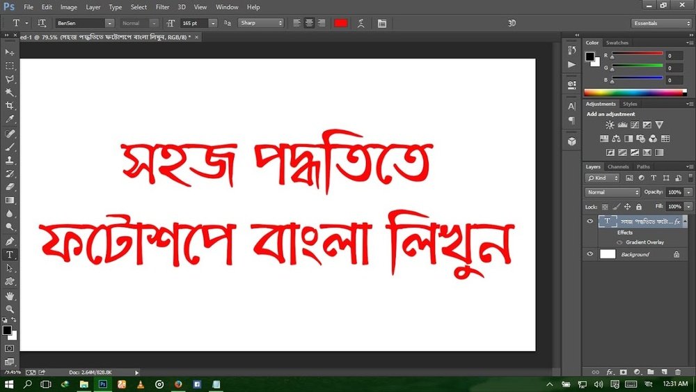Image resolution: width=696 pixels, height=392 pixels.
Task: Click the create new group folder icon
Action: tap(650, 372)
